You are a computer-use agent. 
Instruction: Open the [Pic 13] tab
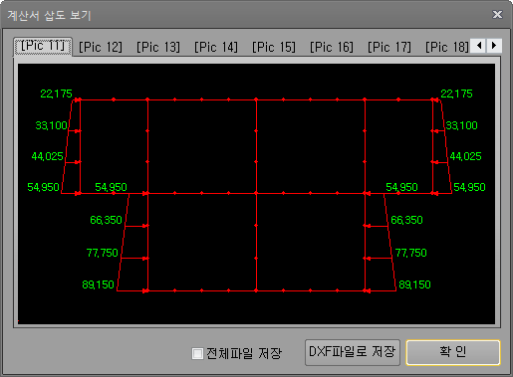coord(158,47)
